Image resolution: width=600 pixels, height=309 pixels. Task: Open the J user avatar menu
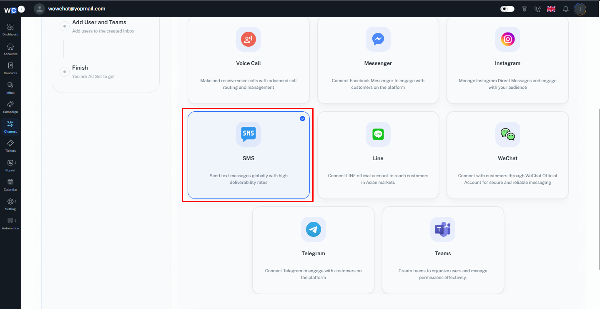[x=580, y=9]
